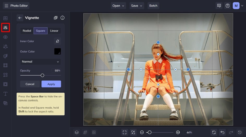This screenshot has height=137, width=246.
Task: Click the info icon beside Vignette
Action: [x=63, y=18]
